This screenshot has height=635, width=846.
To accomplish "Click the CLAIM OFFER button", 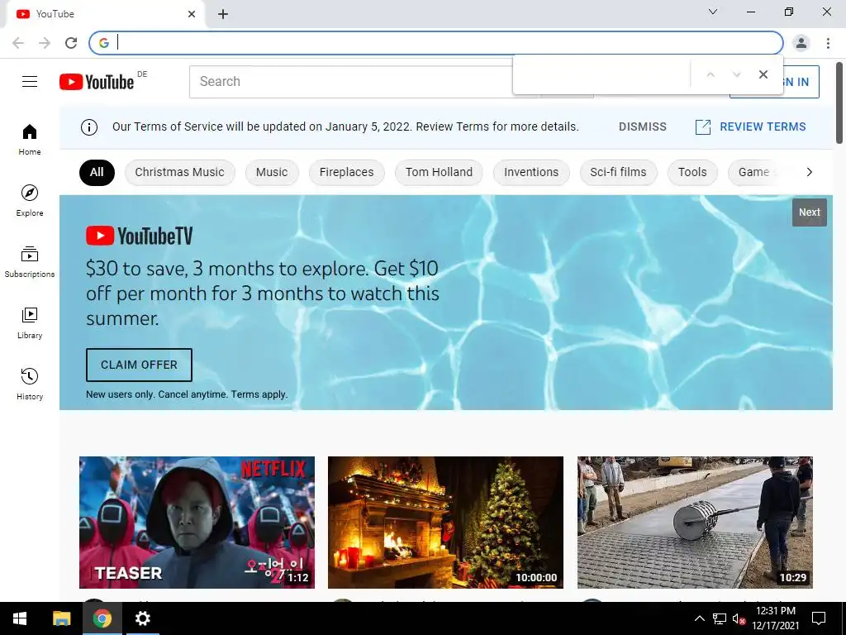I will click(139, 365).
